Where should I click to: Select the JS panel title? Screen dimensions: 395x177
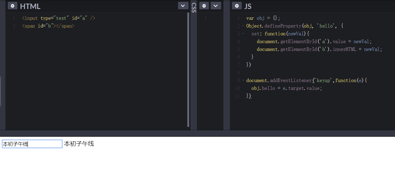click(248, 6)
